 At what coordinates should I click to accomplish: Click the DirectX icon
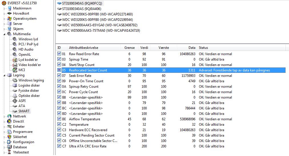9,121
